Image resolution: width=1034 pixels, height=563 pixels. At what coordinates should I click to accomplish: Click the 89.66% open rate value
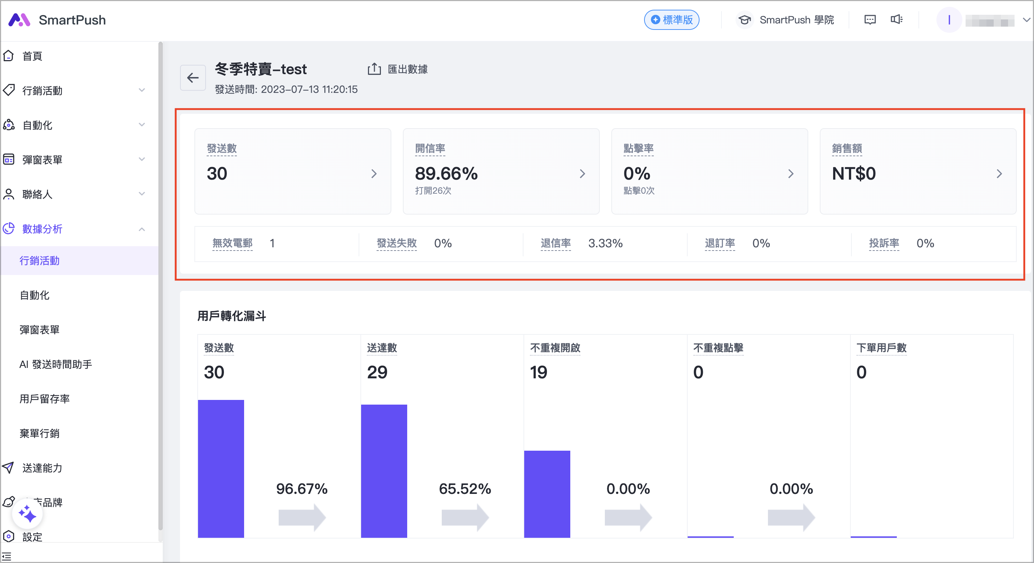pos(446,174)
